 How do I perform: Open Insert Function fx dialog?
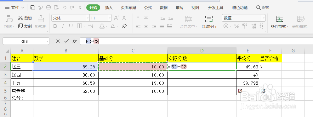pos(75,41)
